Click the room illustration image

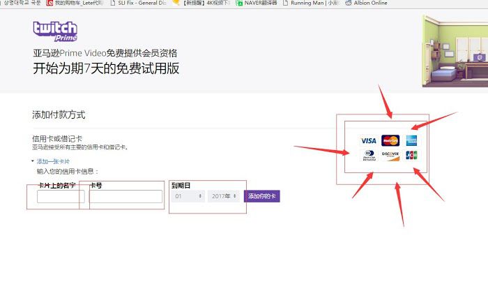(455, 50)
